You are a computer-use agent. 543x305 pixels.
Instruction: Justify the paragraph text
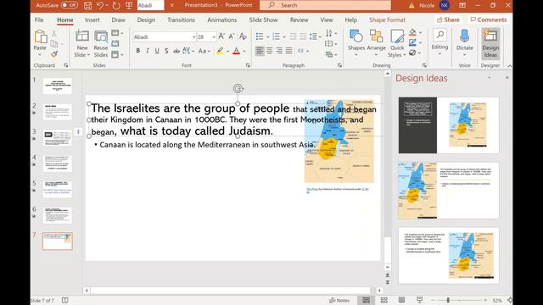(x=288, y=51)
